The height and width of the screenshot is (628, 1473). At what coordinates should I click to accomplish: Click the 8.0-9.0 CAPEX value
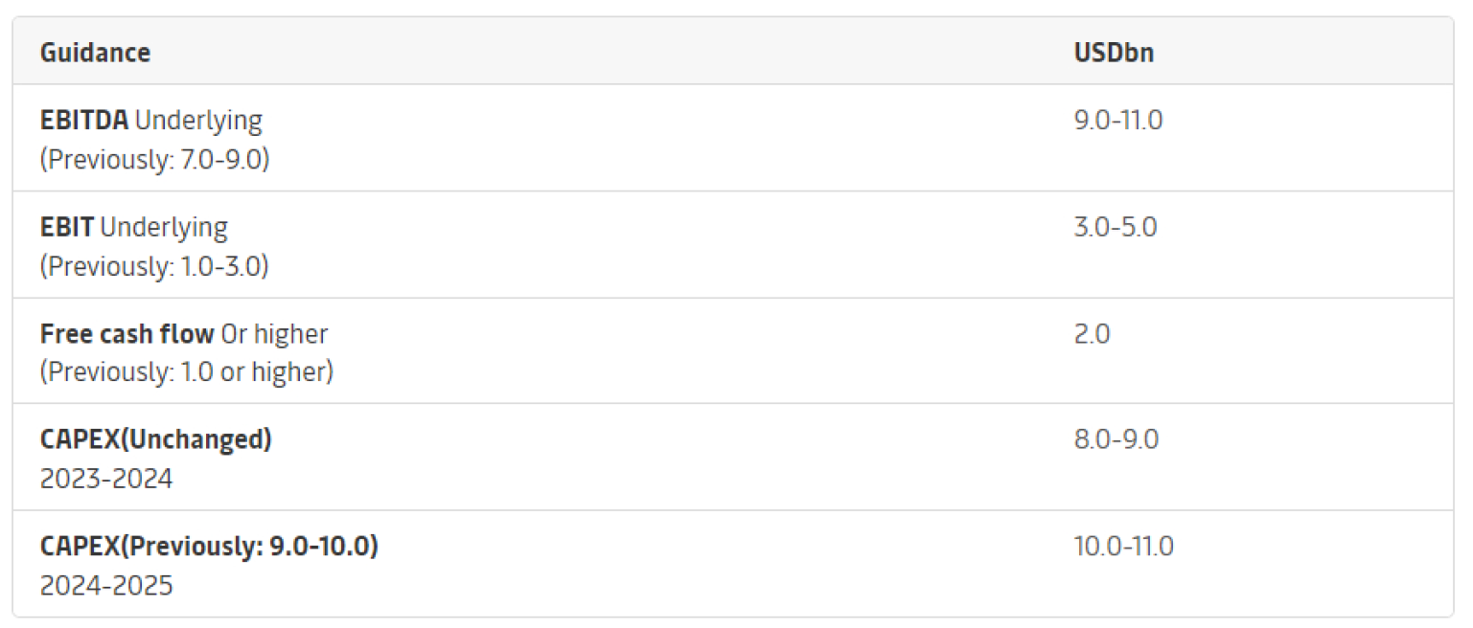[x=1116, y=439]
